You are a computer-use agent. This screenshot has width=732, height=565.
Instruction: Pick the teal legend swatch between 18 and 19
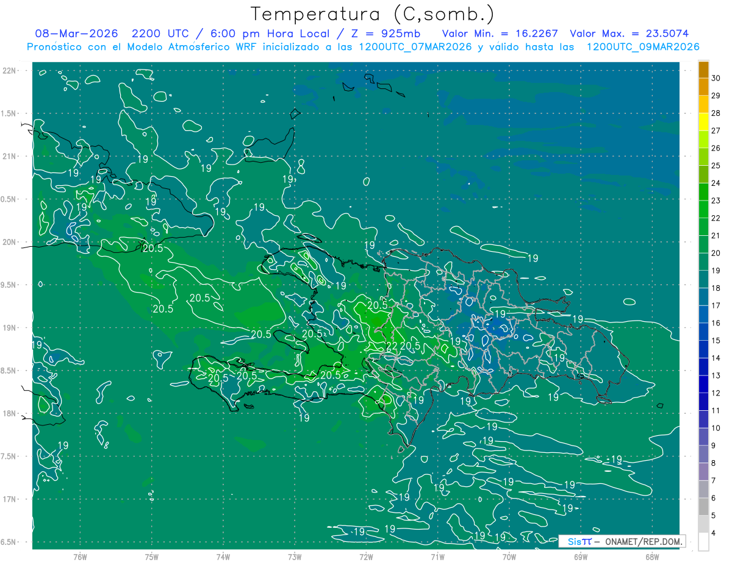pyautogui.click(x=703, y=279)
